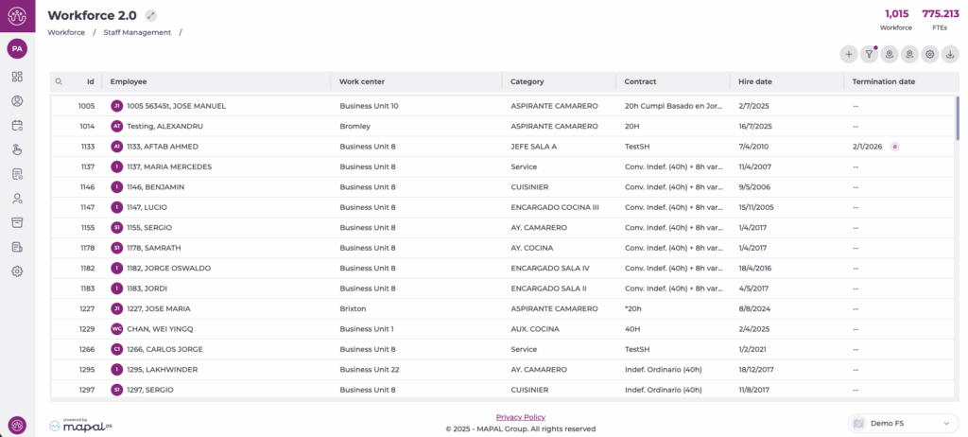Open the dashboard grid icon in sidebar

17,77
